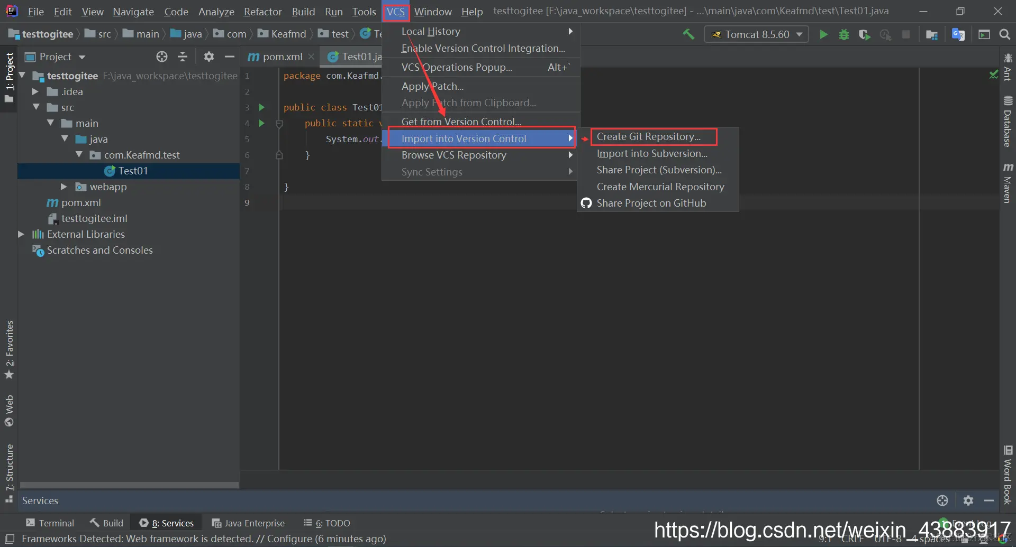Click the Translate icon in toolbar

coord(958,34)
